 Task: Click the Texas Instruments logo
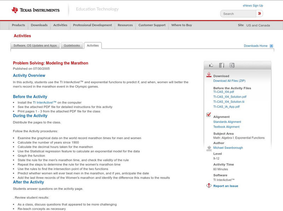(x=36, y=10)
